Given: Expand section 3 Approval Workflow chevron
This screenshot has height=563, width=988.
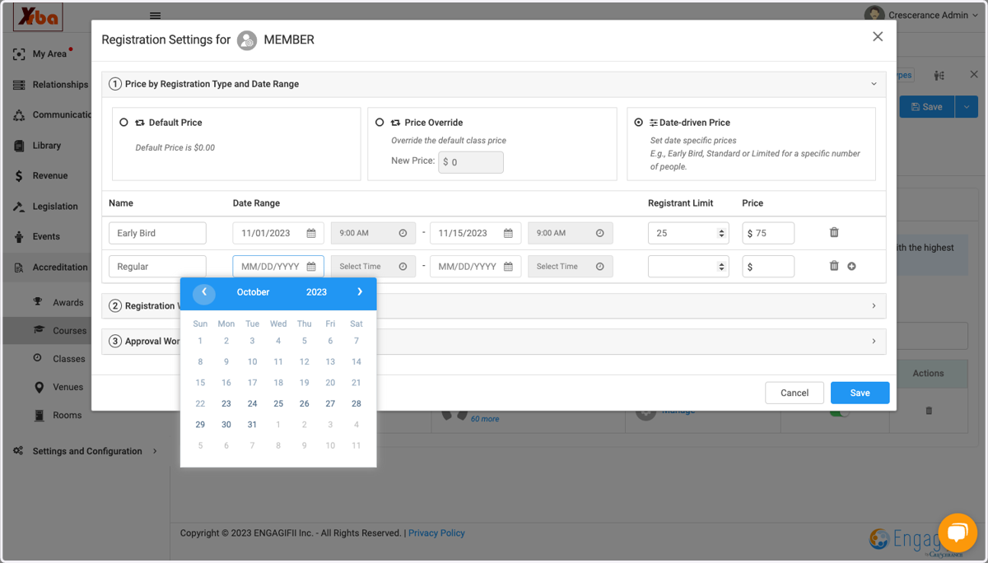Looking at the screenshot, I should [x=874, y=342].
